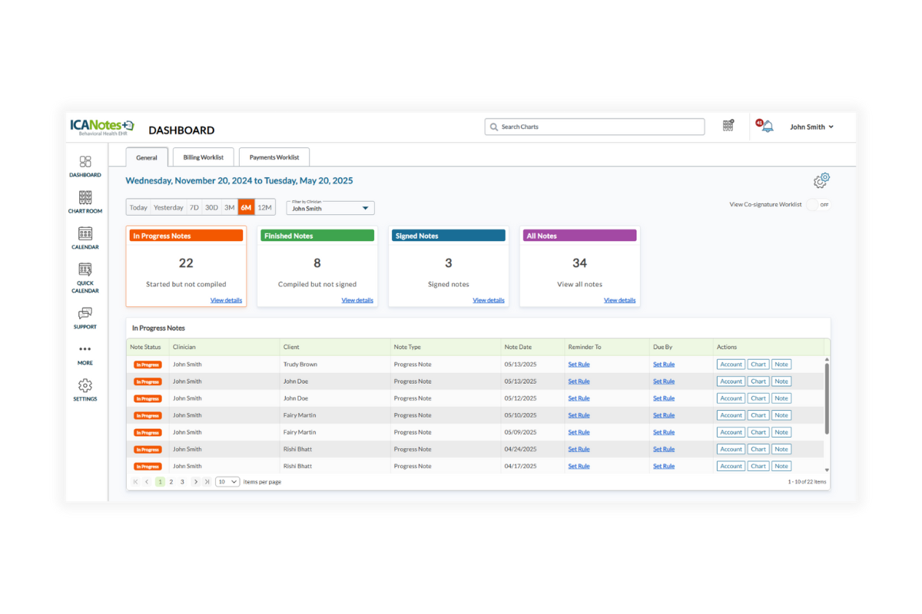This screenshot has height=614, width=922.
Task: Go to next page arrow
Action: pos(196,482)
